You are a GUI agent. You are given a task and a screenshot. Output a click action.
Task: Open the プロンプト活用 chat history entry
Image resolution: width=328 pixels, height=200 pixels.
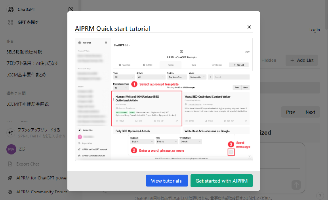click(x=32, y=63)
